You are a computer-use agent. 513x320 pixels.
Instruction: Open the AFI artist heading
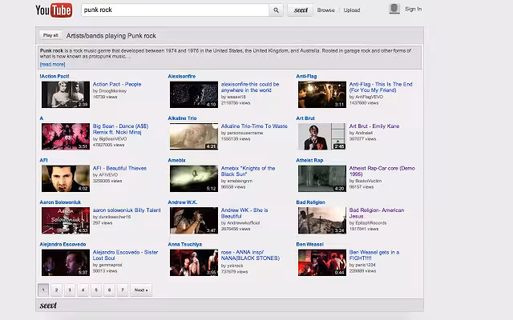pyautogui.click(x=43, y=160)
